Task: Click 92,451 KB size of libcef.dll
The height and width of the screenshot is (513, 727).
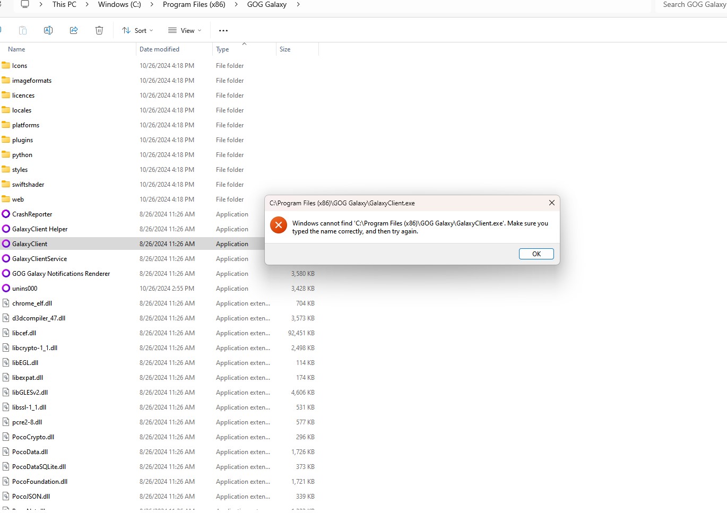Action: [301, 333]
